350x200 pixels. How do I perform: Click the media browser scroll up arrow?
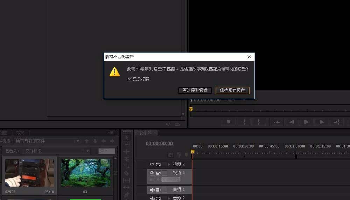(115, 158)
